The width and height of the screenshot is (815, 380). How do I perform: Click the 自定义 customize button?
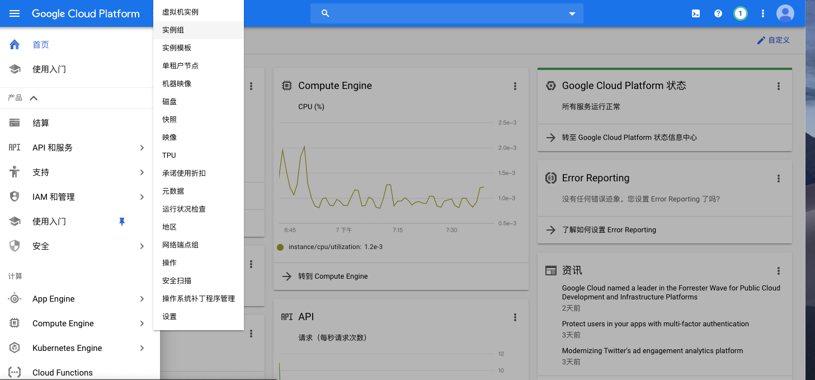(x=773, y=40)
